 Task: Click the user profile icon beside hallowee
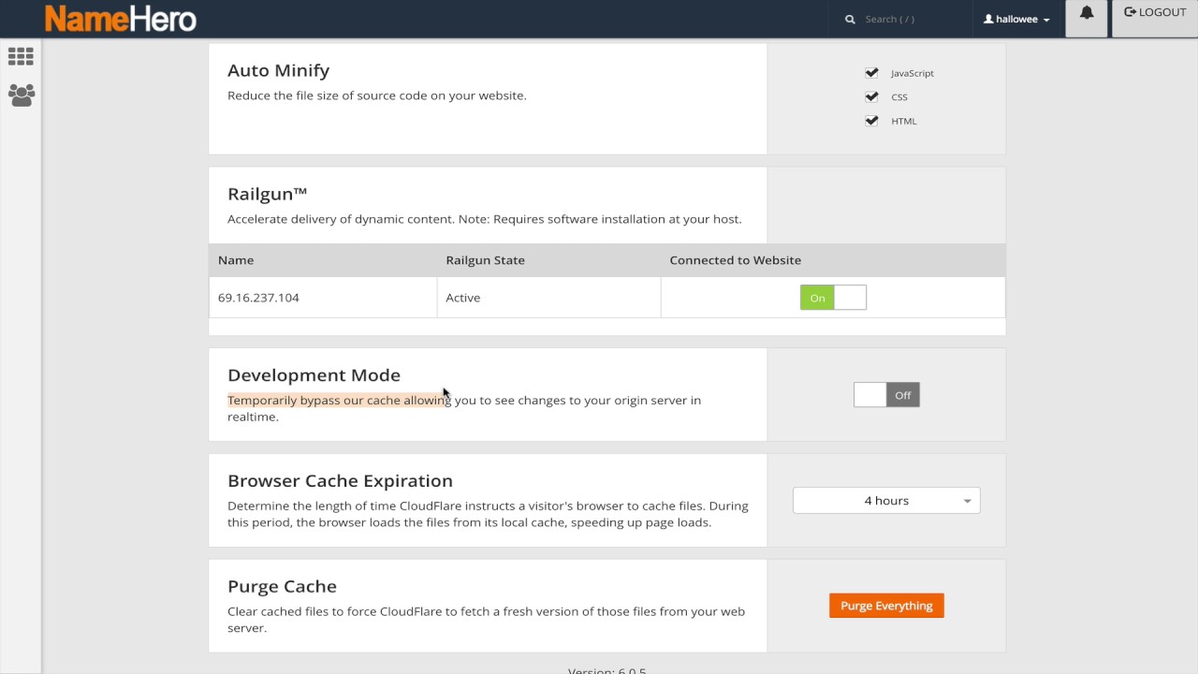pos(988,19)
